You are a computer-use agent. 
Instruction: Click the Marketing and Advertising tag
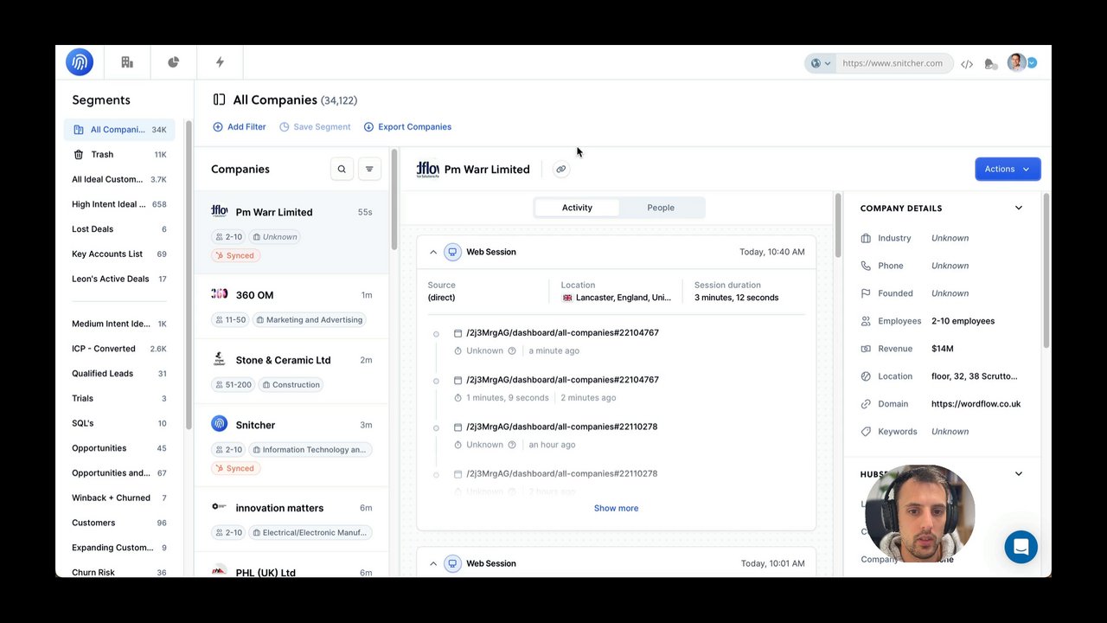tap(309, 319)
